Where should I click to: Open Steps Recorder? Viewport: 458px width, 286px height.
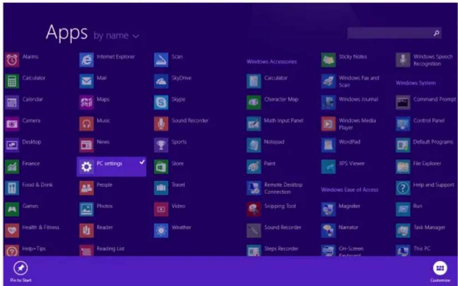pos(272,251)
